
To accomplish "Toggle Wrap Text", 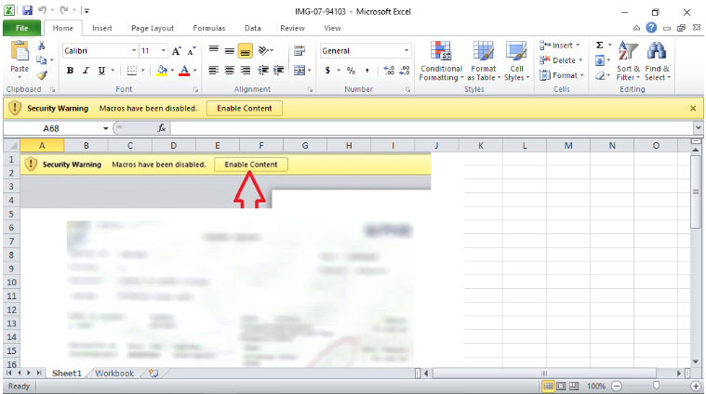I will click(x=299, y=50).
